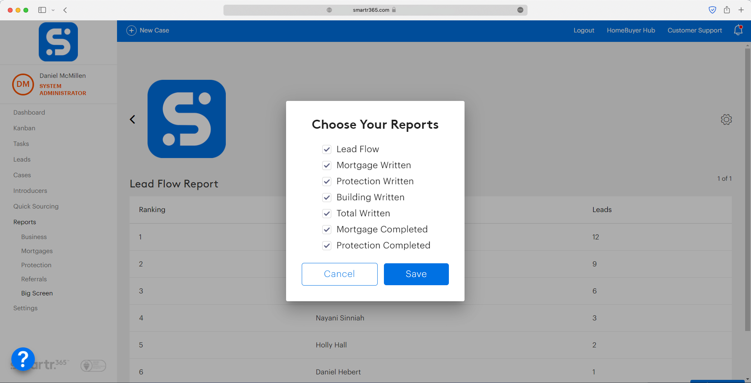Open Kanban in the sidebar

(x=24, y=128)
